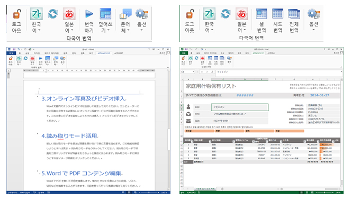The width and height of the screenshot is (351, 199).
Task: Click 번역하기 play icon inside the Word window
Action: click(41, 58)
